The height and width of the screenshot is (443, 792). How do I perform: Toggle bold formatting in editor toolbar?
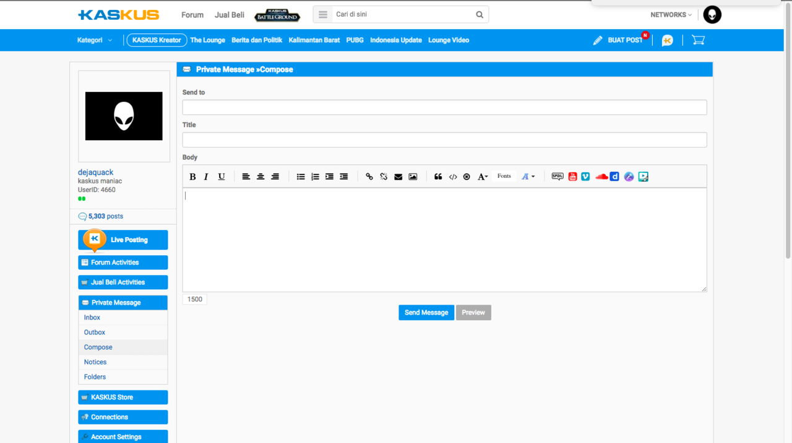pos(192,177)
